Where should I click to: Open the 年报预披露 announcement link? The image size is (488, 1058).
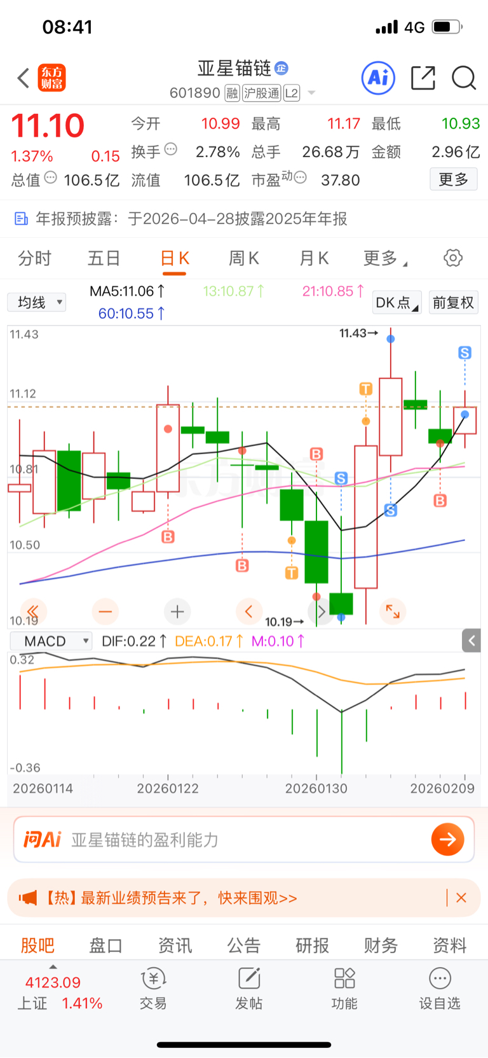point(191,219)
